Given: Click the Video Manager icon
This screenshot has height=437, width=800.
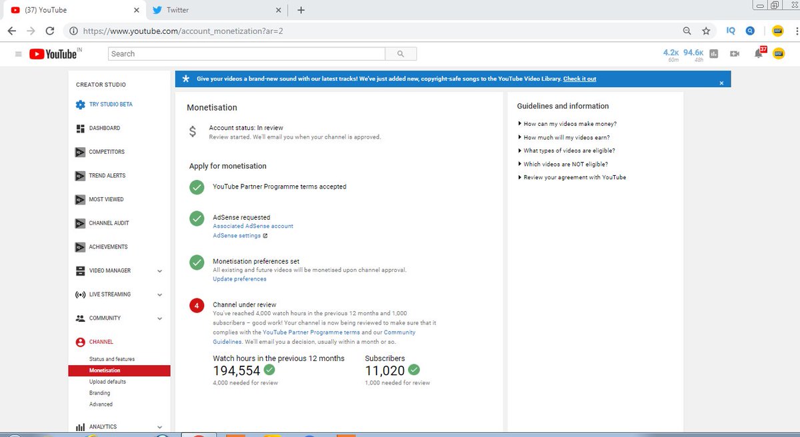Looking at the screenshot, I should coord(81,270).
